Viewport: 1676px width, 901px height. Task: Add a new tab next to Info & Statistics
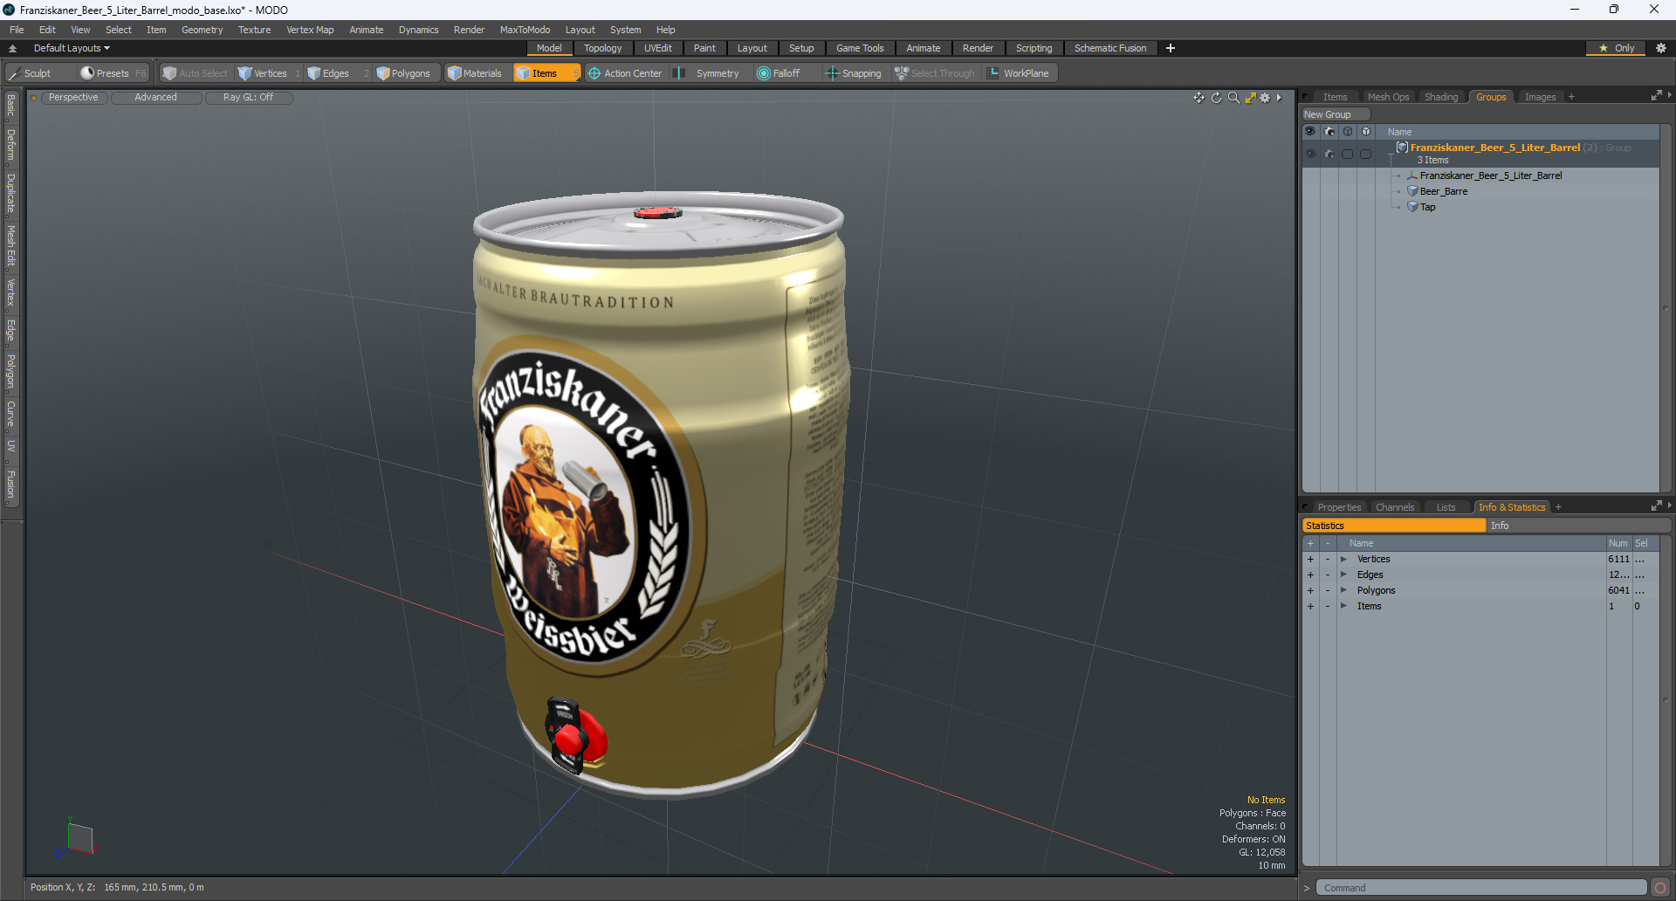(1558, 507)
